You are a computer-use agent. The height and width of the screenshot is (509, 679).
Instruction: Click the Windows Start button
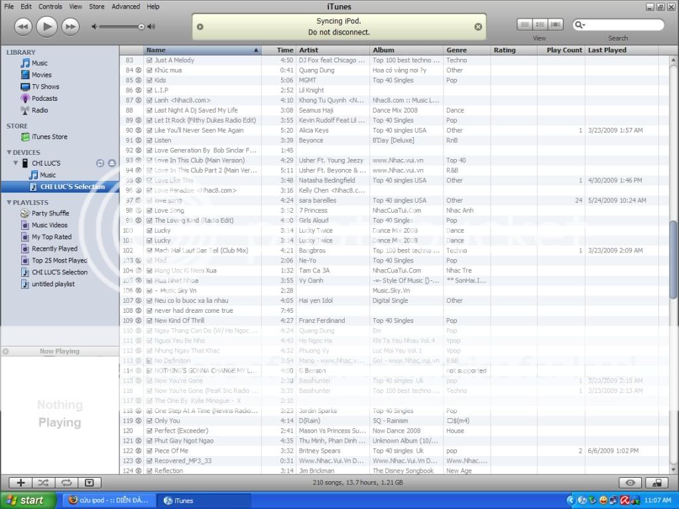[x=23, y=500]
